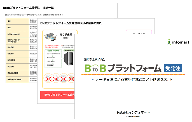Screen dimensions: 192x122
Task: Click the 取引先管理 table cell
Action: [17, 60]
